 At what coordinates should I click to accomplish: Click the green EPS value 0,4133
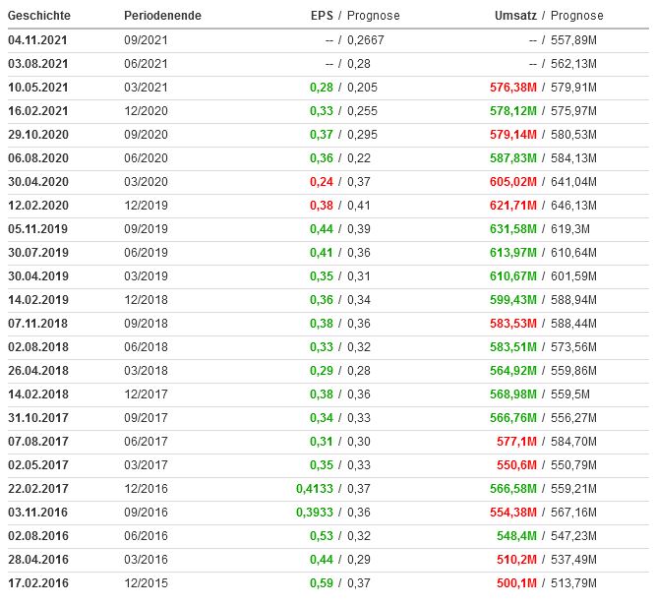(315, 488)
